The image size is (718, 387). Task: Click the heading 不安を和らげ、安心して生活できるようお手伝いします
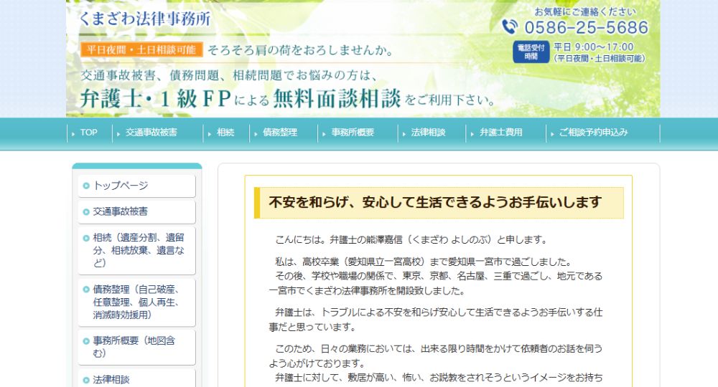[435, 203]
